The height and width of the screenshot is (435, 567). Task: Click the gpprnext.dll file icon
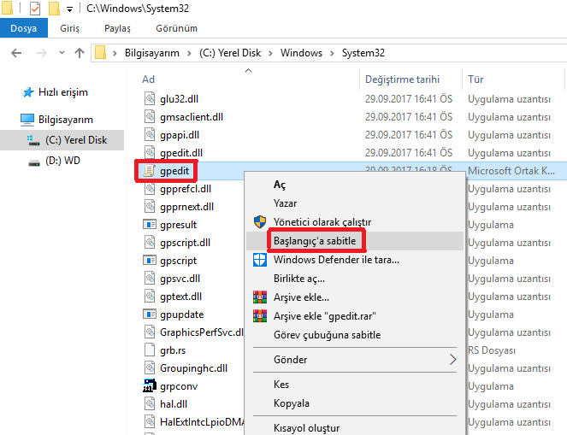pyautogui.click(x=150, y=206)
